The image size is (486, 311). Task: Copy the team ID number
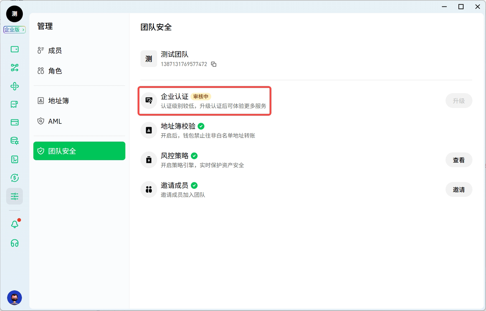click(x=214, y=65)
